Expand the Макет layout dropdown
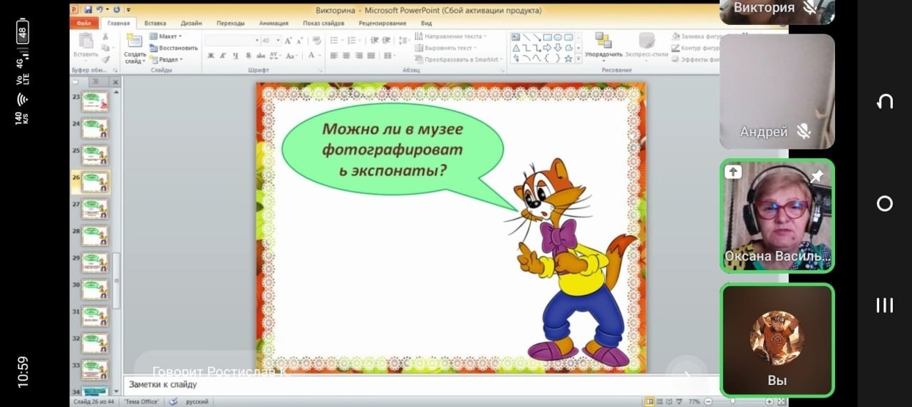This screenshot has height=407, width=912. pos(166,36)
